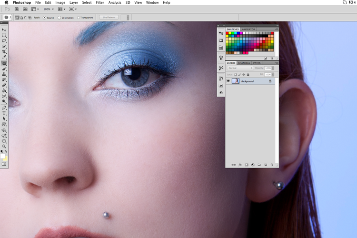The height and width of the screenshot is (238, 357).
Task: Pick the Zoom tool in toolbox
Action: click(x=4, y=146)
